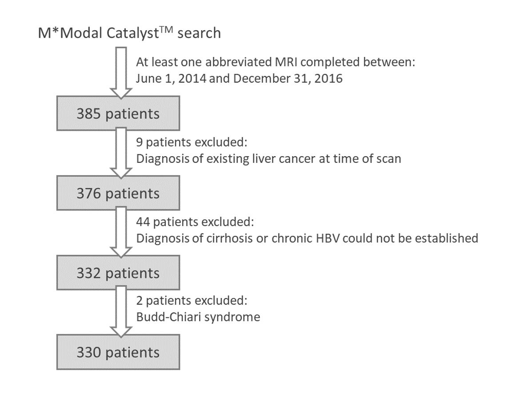The width and height of the screenshot is (516, 408).
Task: Click the "9 patients excluded" label
Action: point(191,142)
